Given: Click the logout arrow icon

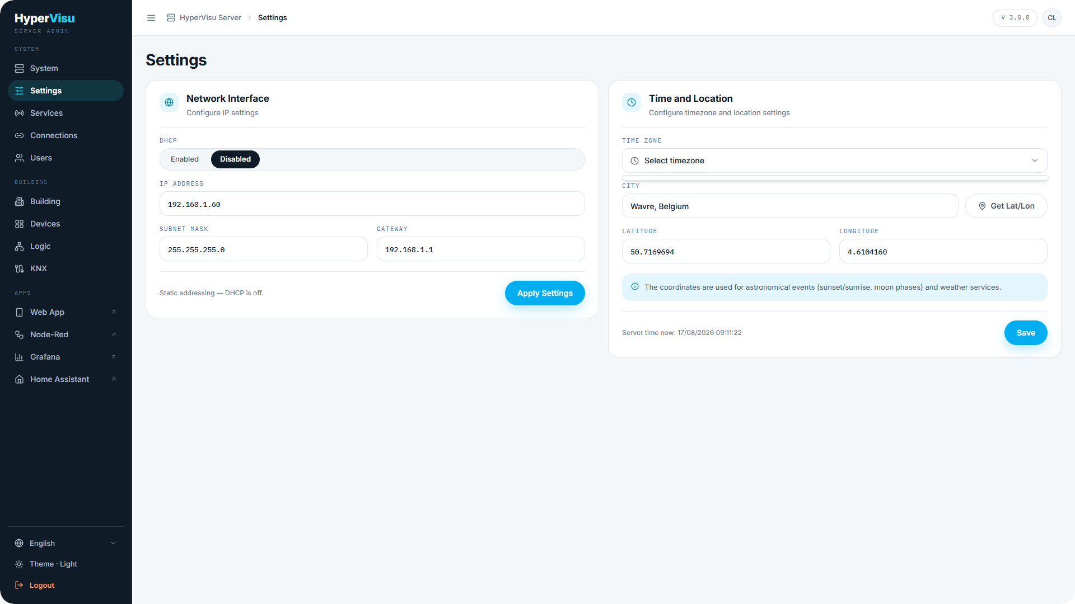Looking at the screenshot, I should [x=19, y=585].
